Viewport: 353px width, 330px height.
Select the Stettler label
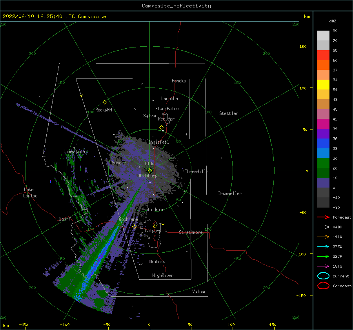[x=229, y=113]
